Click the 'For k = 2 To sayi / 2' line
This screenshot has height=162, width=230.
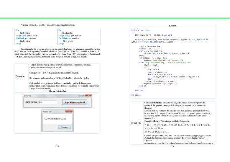click(x=151, y=51)
